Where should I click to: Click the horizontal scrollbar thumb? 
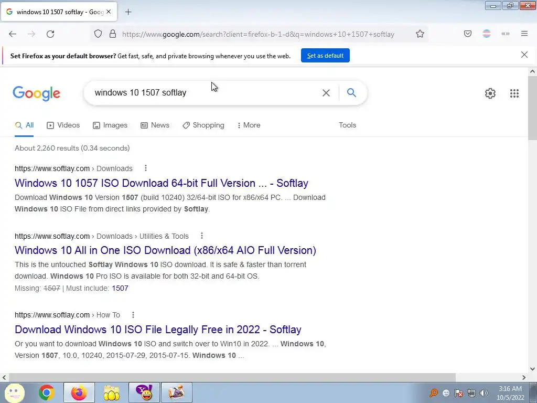tap(232, 377)
